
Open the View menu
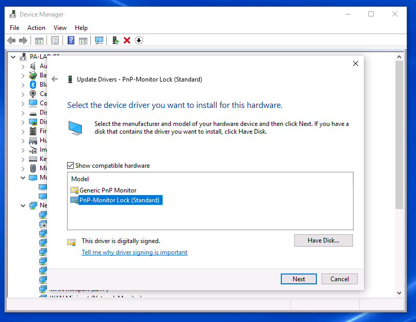click(x=60, y=28)
